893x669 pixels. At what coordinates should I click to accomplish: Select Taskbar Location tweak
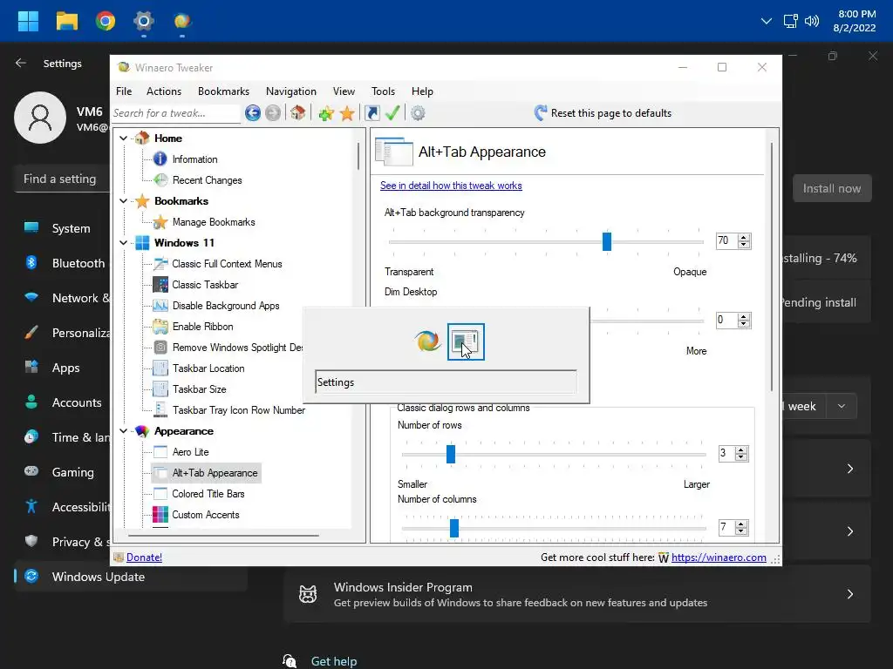208,368
